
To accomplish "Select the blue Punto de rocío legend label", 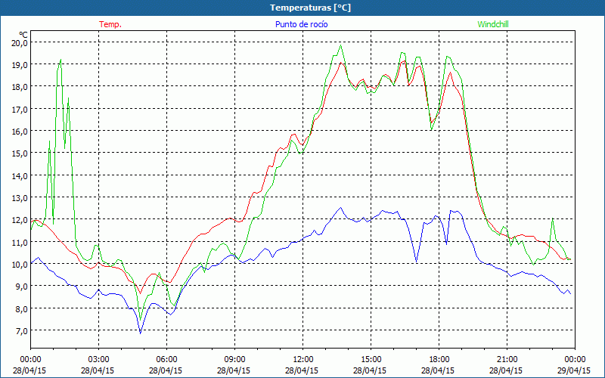I will [301, 24].
